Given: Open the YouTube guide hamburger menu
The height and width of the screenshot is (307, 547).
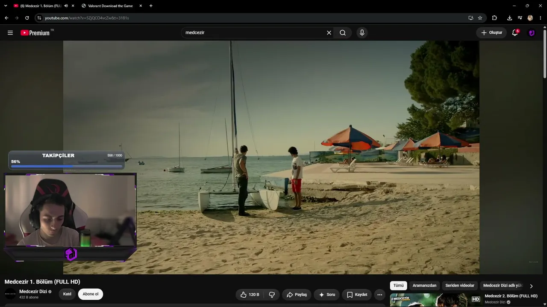Looking at the screenshot, I should pos(10,33).
